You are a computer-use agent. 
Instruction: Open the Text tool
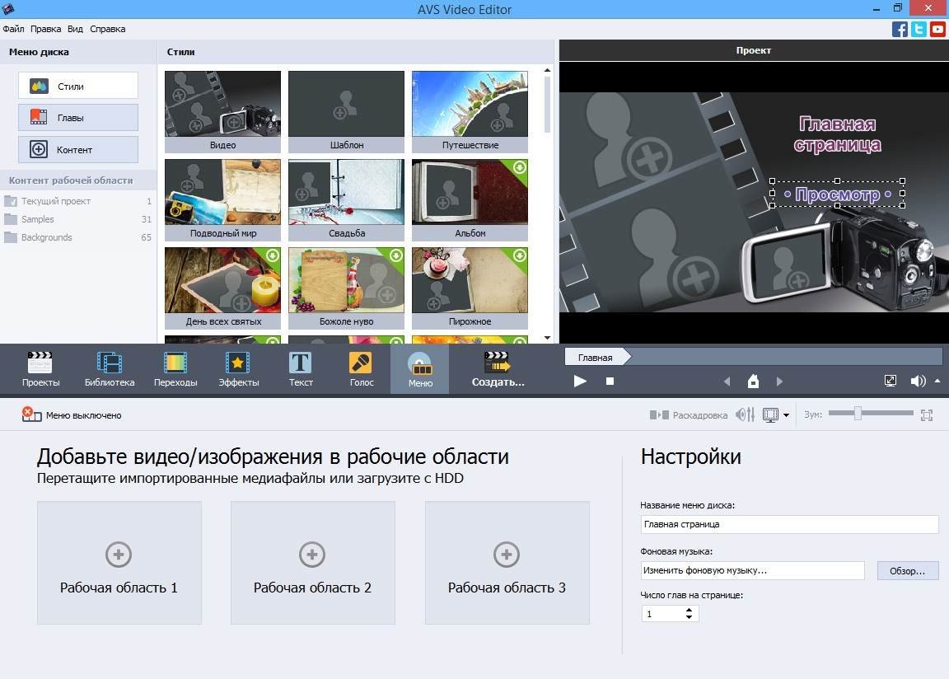tap(301, 368)
